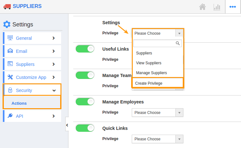The width and height of the screenshot is (241, 148).
Task: Open Manage Employees privilege dropdown
Action: point(157,113)
